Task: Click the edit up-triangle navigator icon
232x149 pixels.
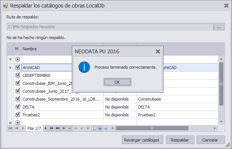Action: (76, 128)
